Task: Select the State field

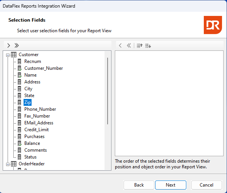Action: click(29, 96)
